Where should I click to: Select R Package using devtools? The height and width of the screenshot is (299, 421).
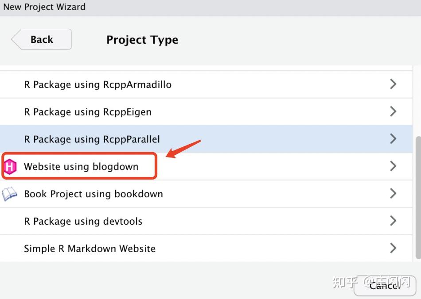83,221
